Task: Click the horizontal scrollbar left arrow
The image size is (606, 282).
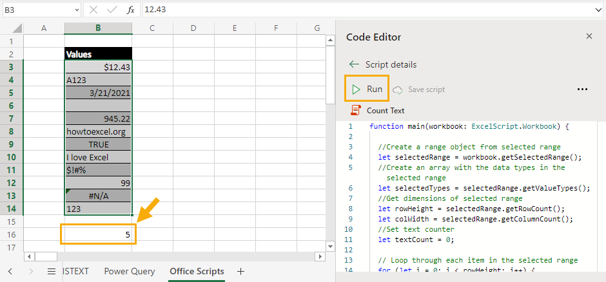Action: (x=29, y=256)
